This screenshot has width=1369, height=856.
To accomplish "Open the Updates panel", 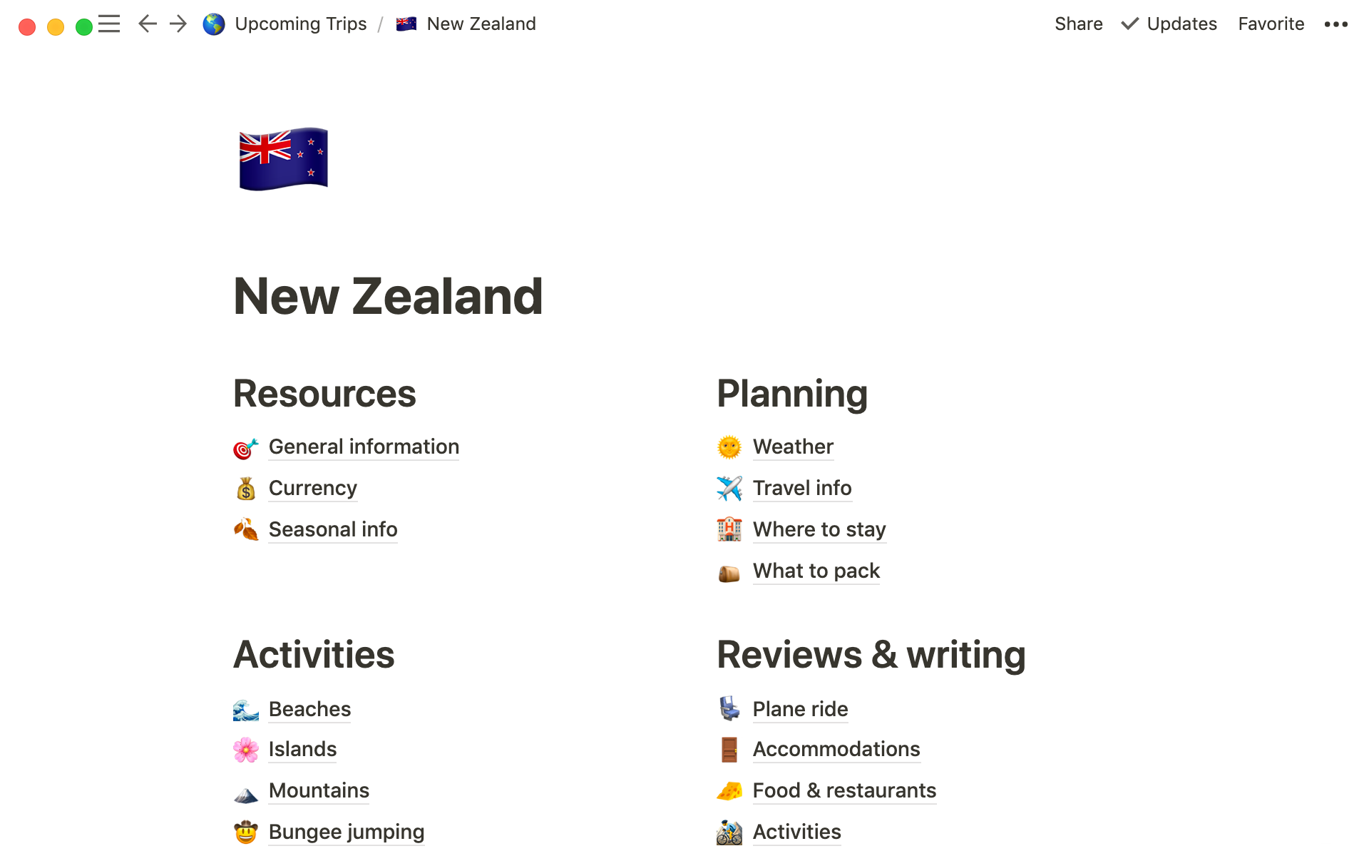I will pyautogui.click(x=1169, y=24).
